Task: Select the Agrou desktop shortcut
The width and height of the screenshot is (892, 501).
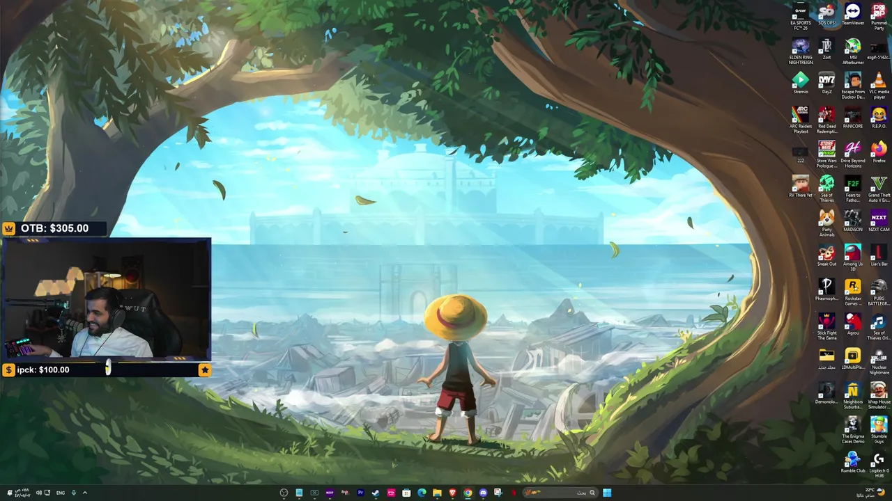Action: click(x=853, y=325)
